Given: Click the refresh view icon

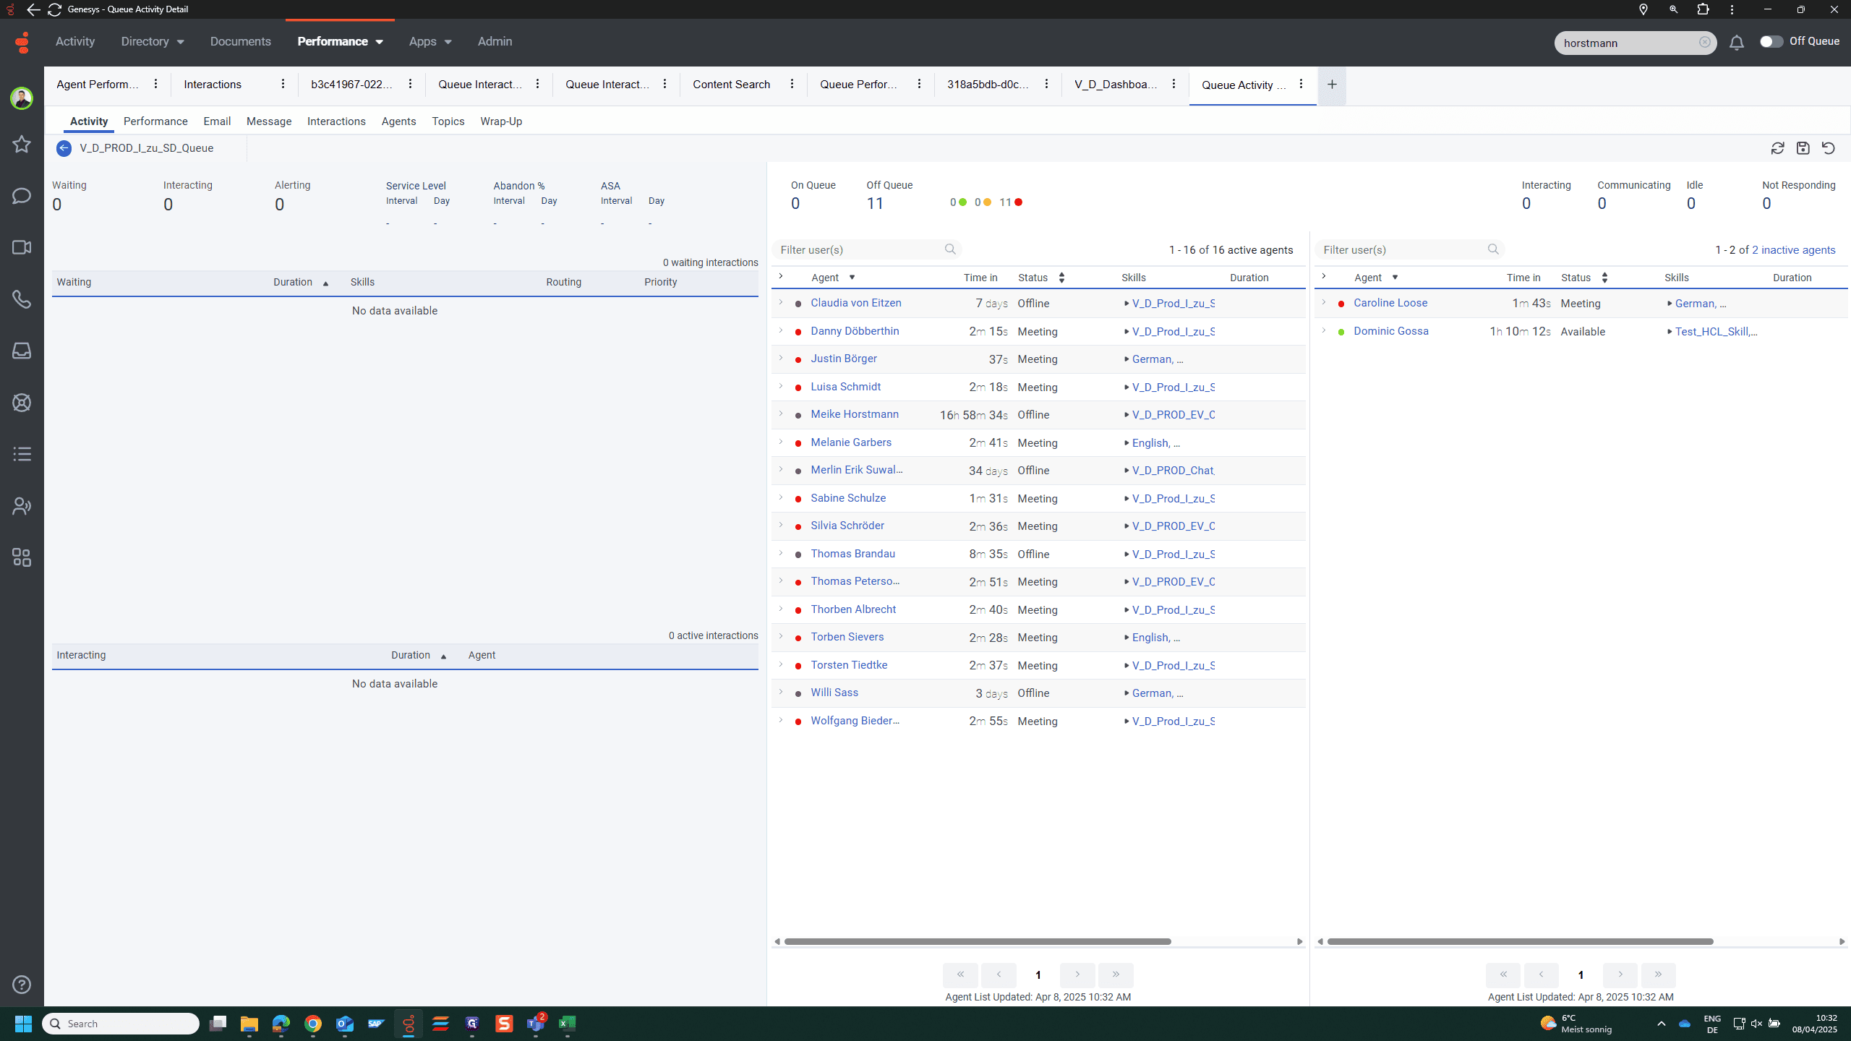Looking at the screenshot, I should tap(1778, 148).
